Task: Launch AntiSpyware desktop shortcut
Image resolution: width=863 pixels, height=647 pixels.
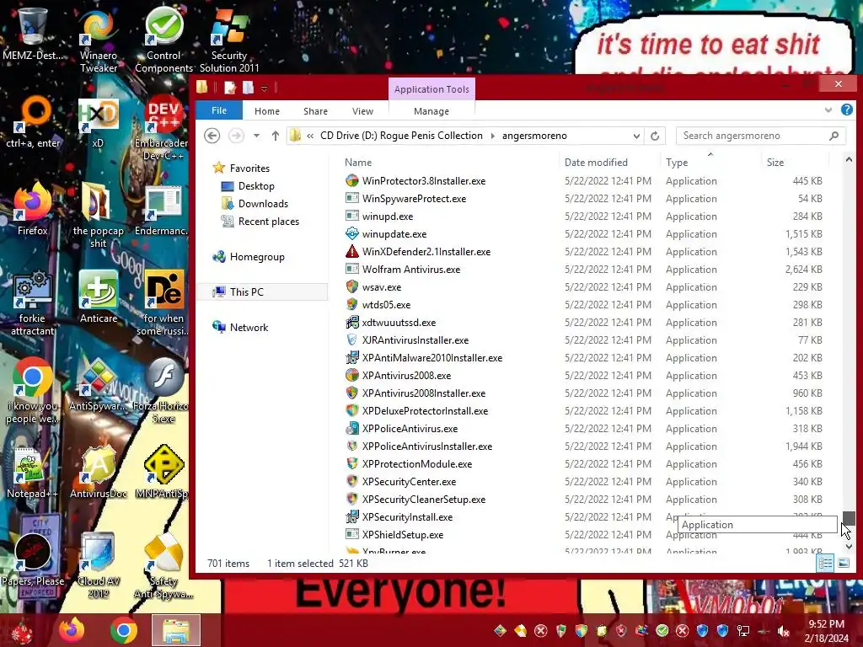Action: pos(98,384)
